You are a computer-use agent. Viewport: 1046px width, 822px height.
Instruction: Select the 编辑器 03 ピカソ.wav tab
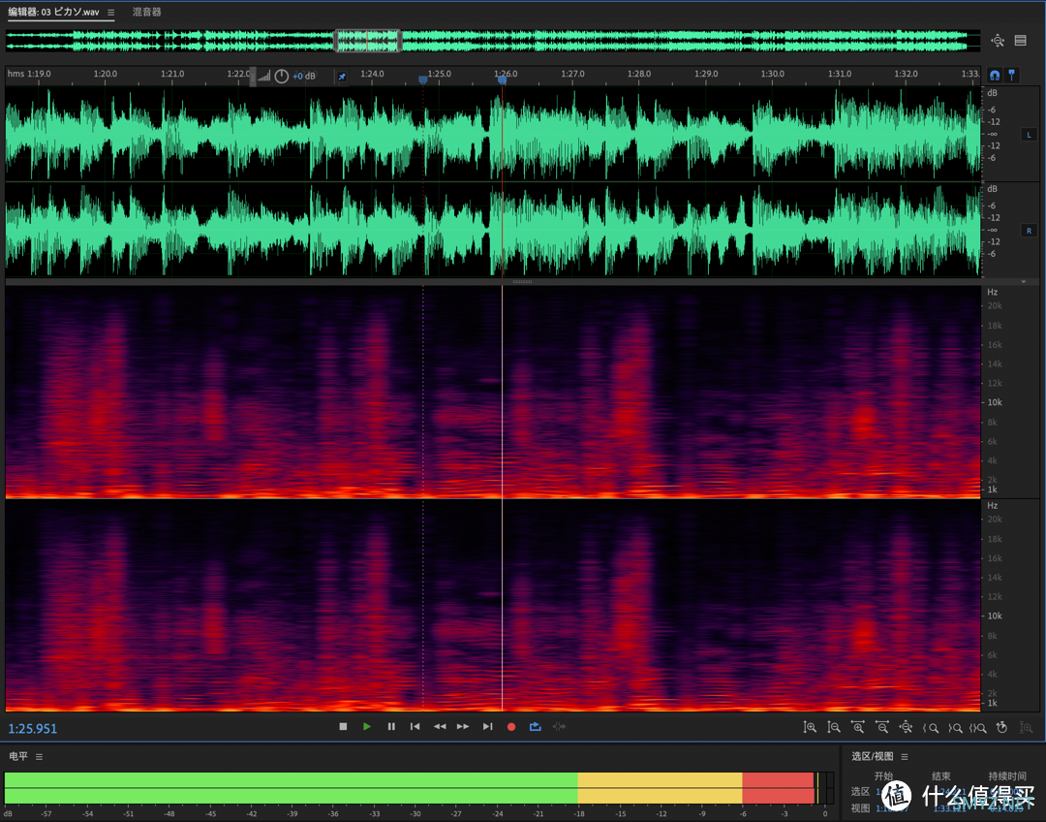pyautogui.click(x=53, y=12)
